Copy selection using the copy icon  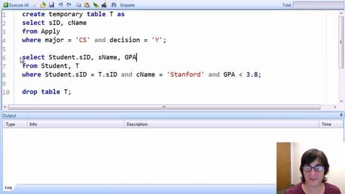(x=78, y=5)
